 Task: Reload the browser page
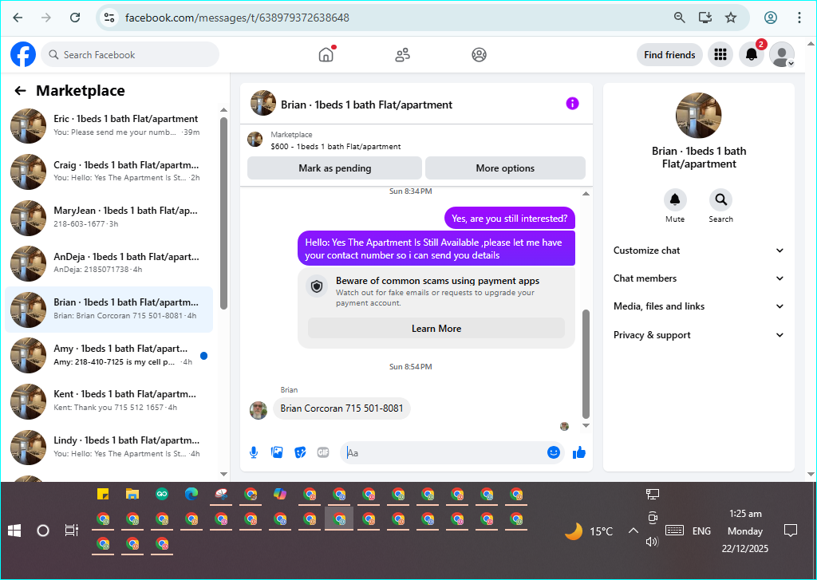[x=75, y=18]
